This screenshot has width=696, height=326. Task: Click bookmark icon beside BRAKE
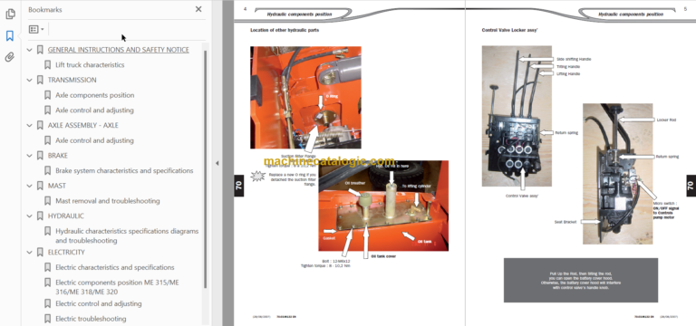click(x=40, y=155)
